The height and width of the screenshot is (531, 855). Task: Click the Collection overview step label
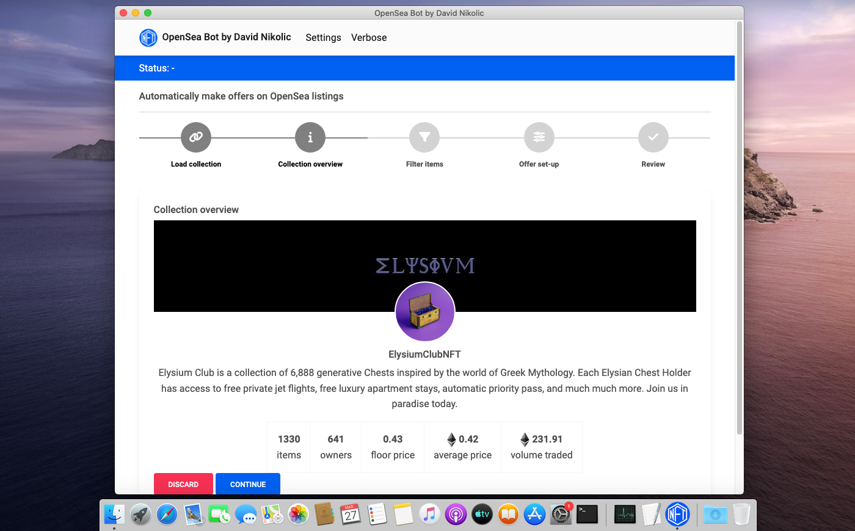click(310, 164)
